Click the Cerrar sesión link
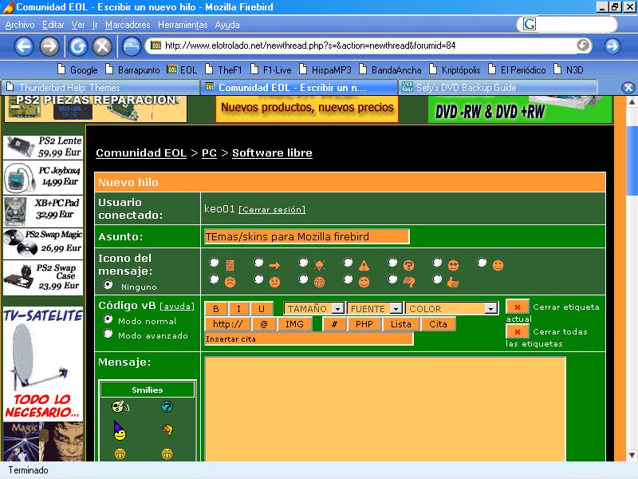The width and height of the screenshot is (638, 479). click(x=272, y=209)
